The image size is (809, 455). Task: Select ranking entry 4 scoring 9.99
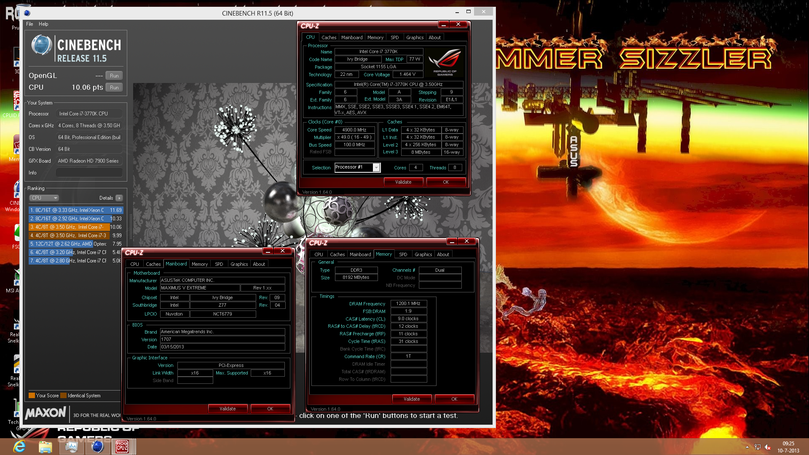coord(76,235)
